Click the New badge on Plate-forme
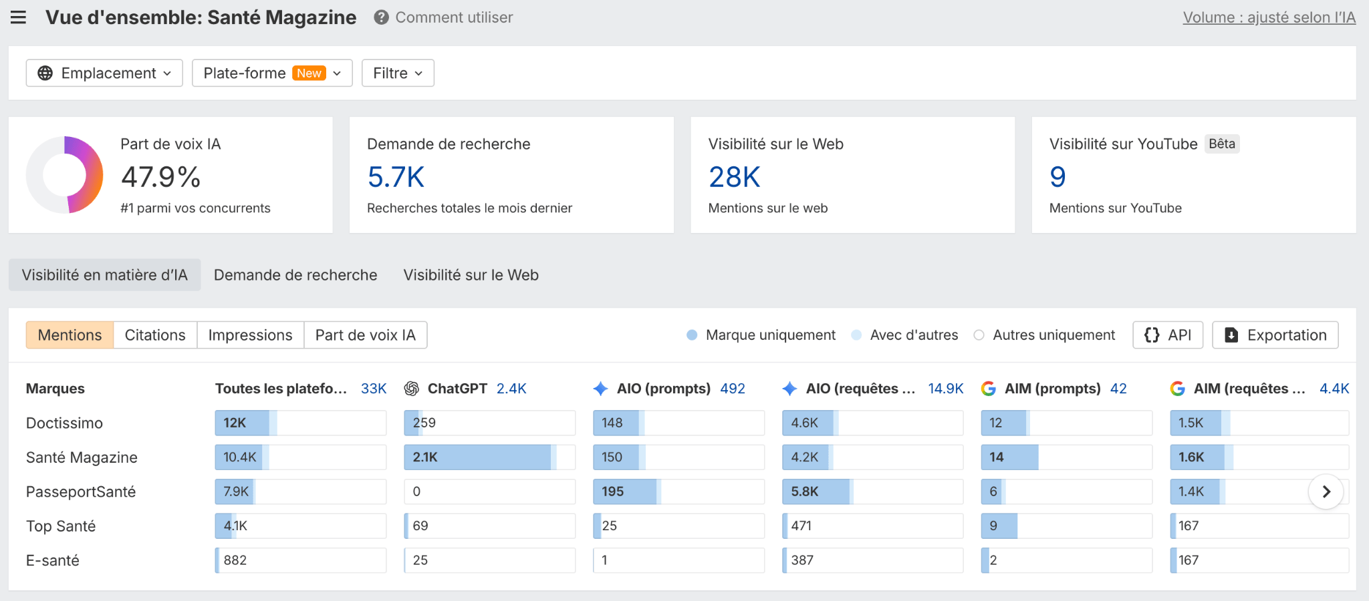The height and width of the screenshot is (601, 1369). click(309, 73)
